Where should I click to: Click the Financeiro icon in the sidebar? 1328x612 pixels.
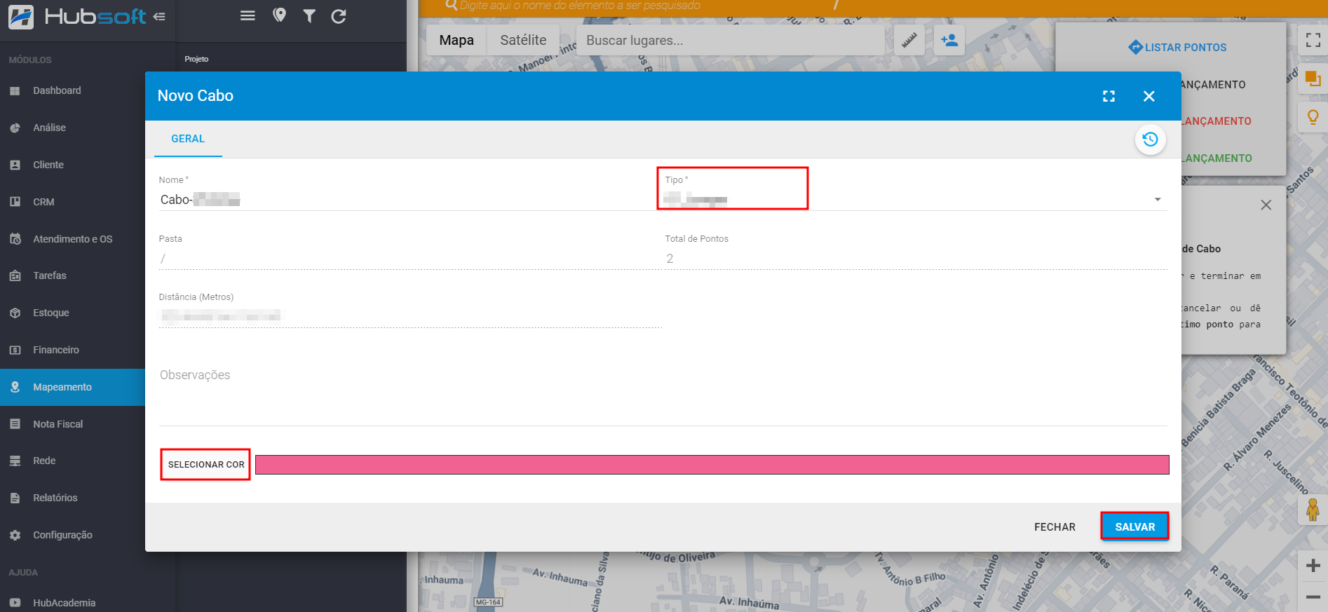tap(15, 350)
